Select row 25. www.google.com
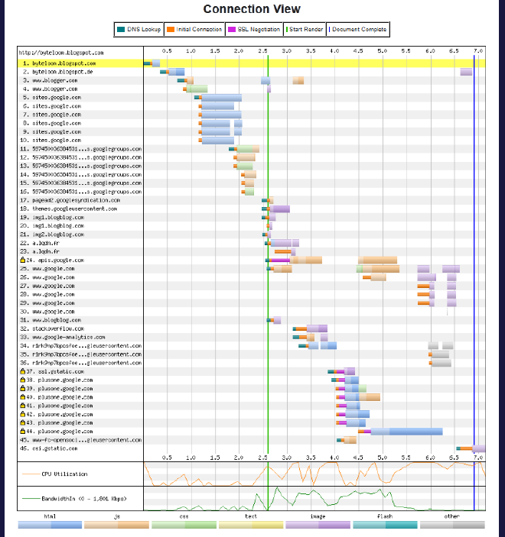Screen dimensions: 505x537 pos(252,269)
